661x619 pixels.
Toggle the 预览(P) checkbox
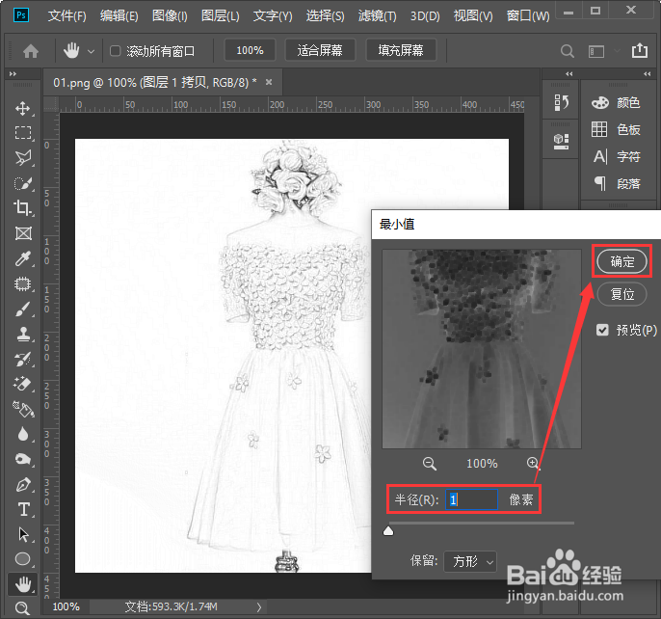coord(602,330)
